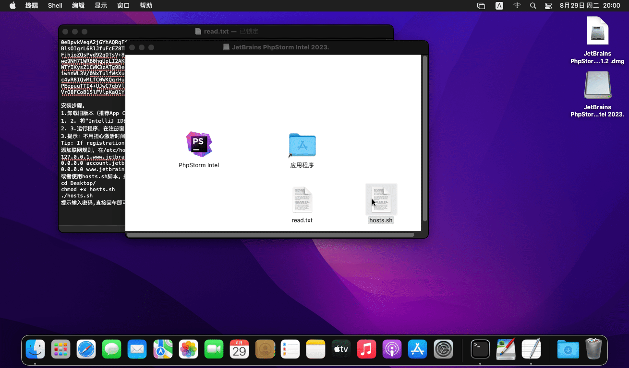This screenshot has height=368, width=629.
Task: Open the 编辑 menu
Action: pos(78,6)
